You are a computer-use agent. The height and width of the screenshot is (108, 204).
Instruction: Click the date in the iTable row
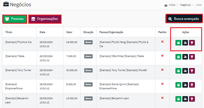[46, 58]
